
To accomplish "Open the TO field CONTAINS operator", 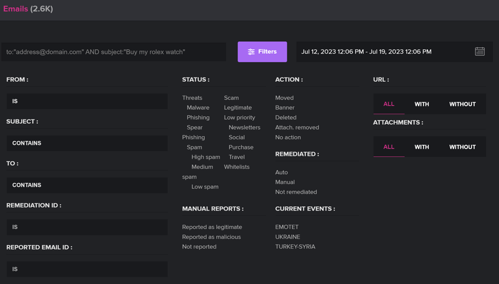I will (x=87, y=185).
